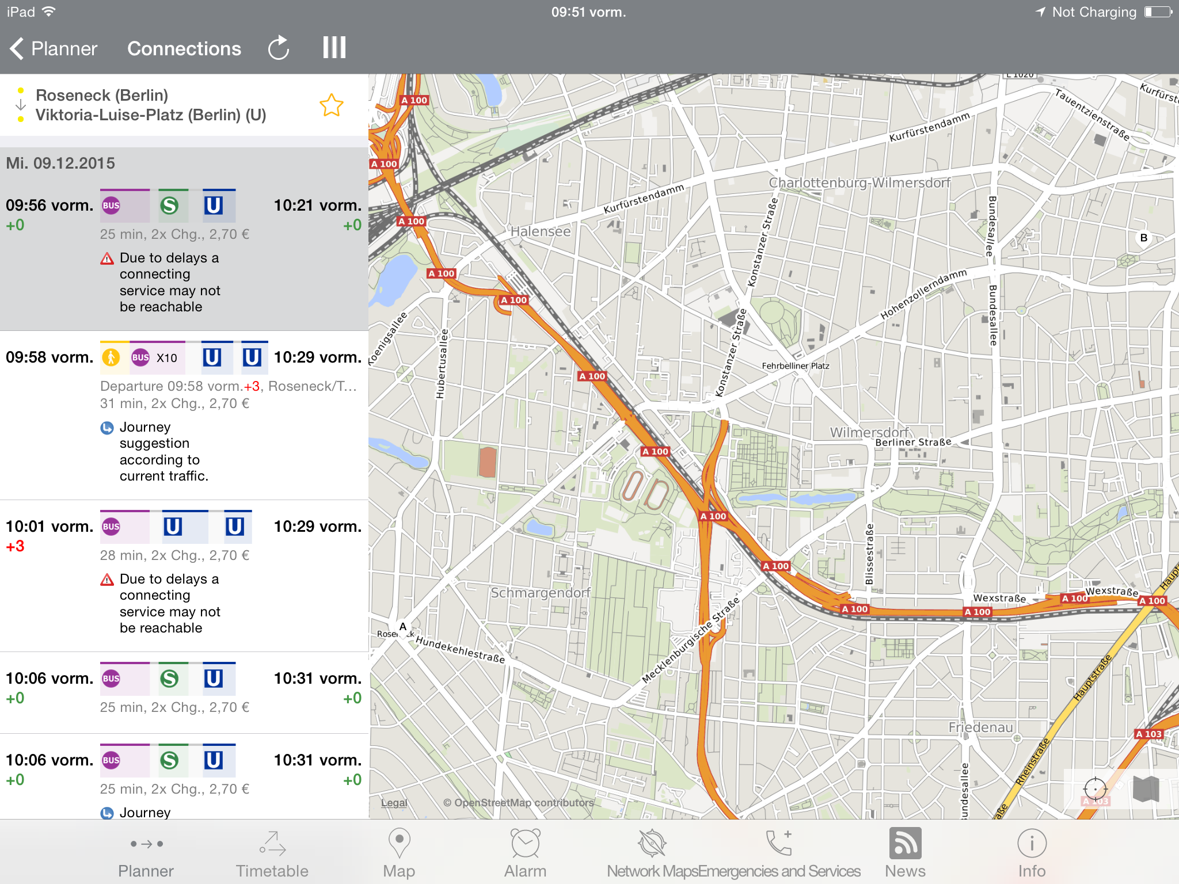Click the date header Mi. 09.12.2015
Image resolution: width=1179 pixels, height=884 pixels.
tap(60, 163)
